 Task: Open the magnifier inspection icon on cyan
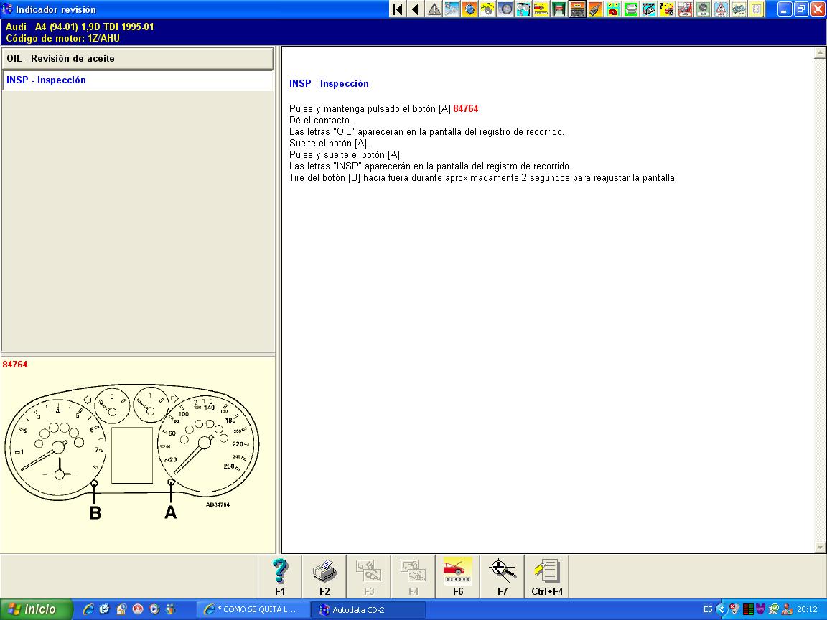(x=523, y=9)
